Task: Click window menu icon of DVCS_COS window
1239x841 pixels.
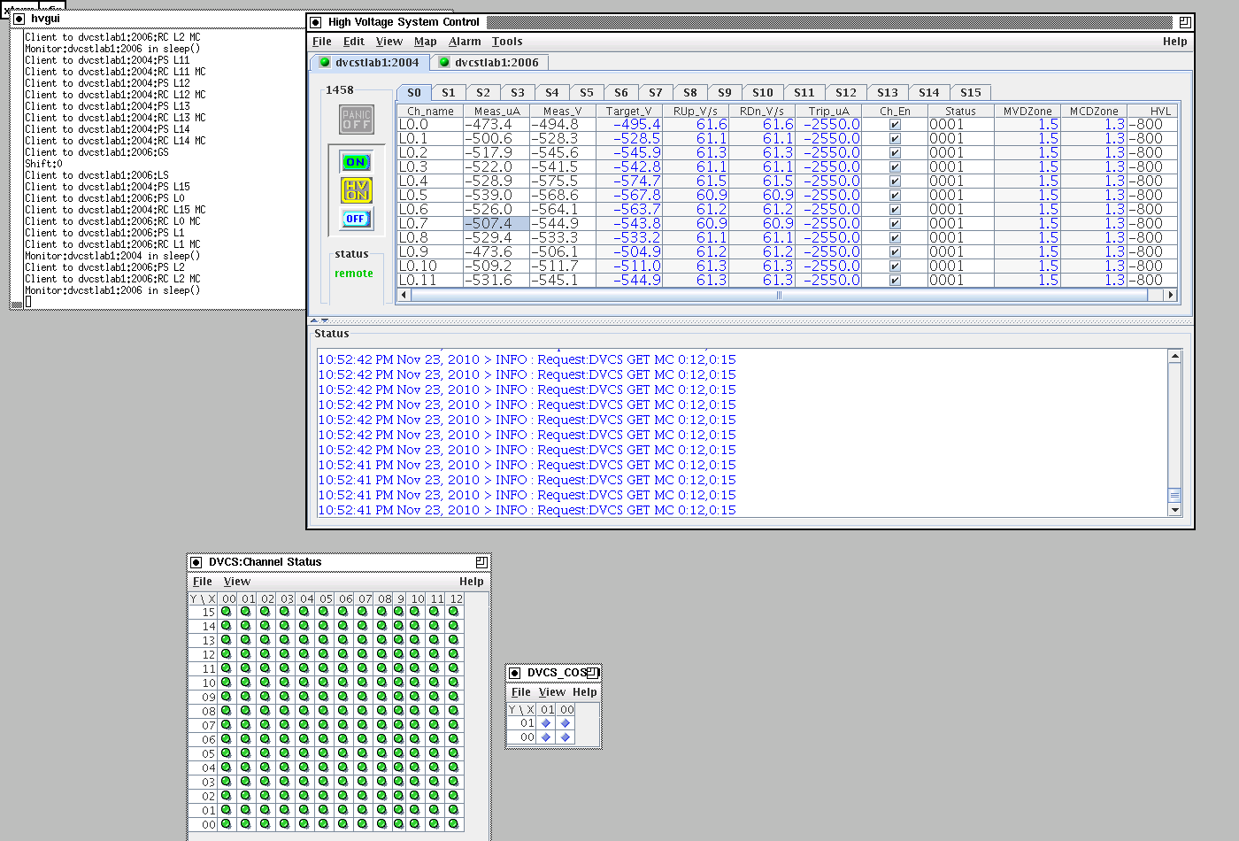Action: point(514,673)
